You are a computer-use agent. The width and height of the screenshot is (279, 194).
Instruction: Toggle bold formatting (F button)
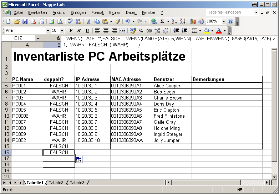coord(71,31)
